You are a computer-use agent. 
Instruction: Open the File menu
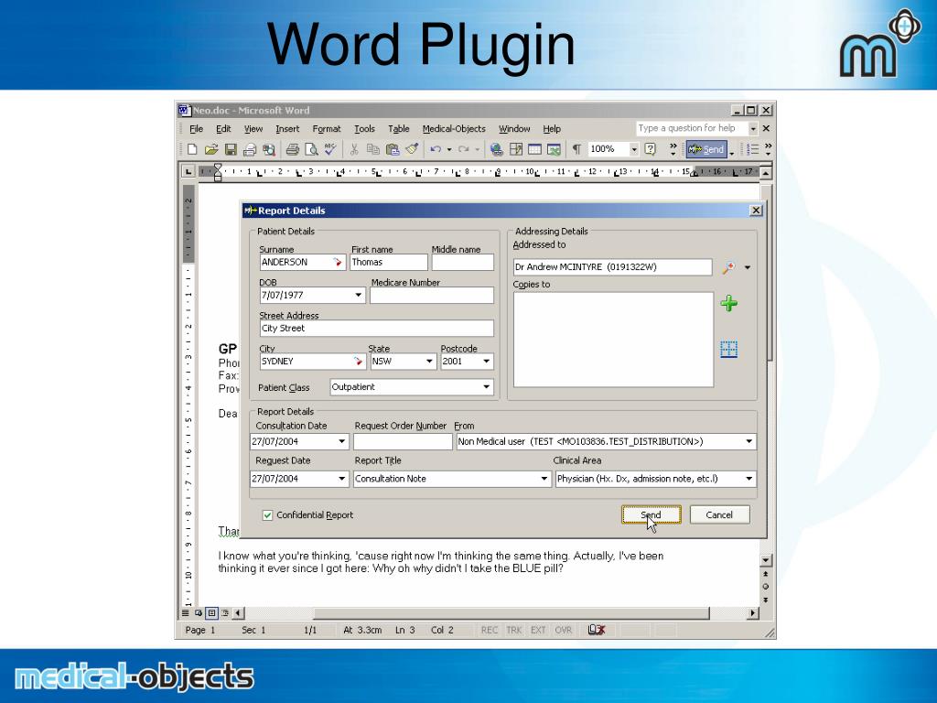[196, 128]
